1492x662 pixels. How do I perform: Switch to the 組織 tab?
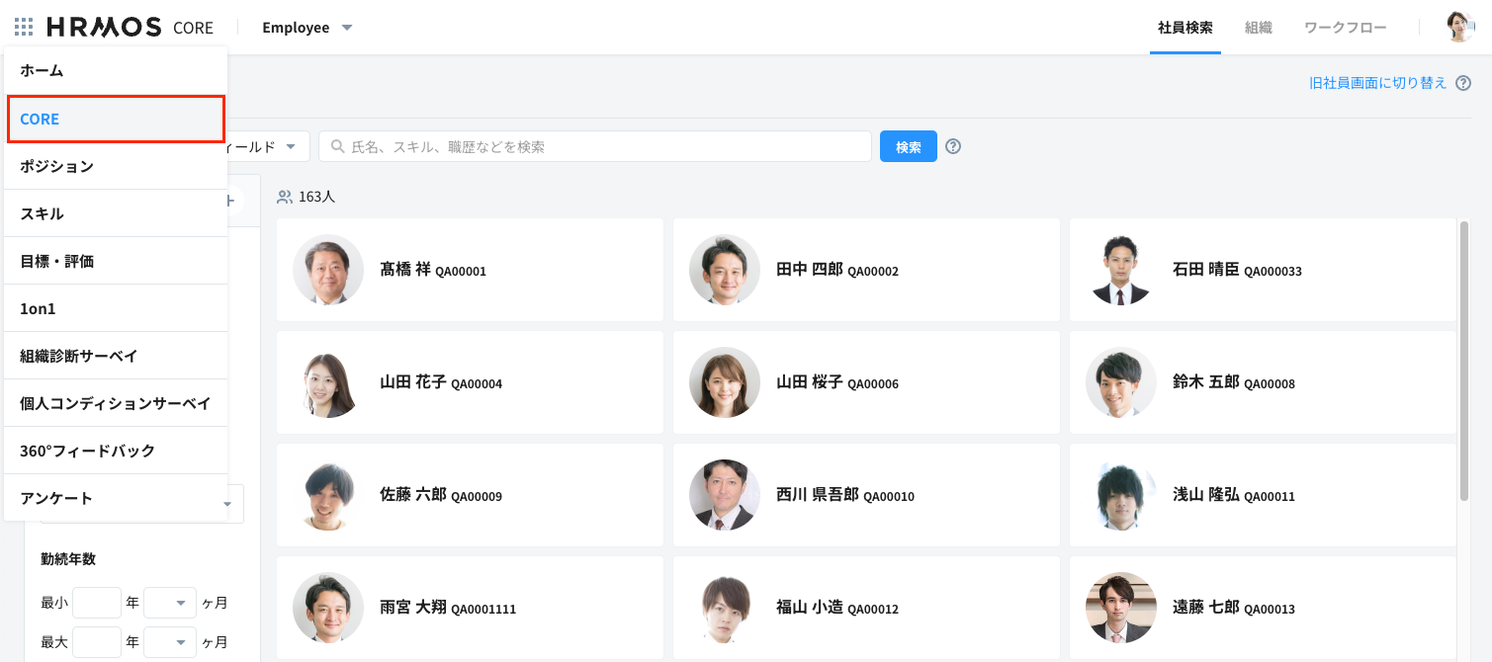[1258, 28]
